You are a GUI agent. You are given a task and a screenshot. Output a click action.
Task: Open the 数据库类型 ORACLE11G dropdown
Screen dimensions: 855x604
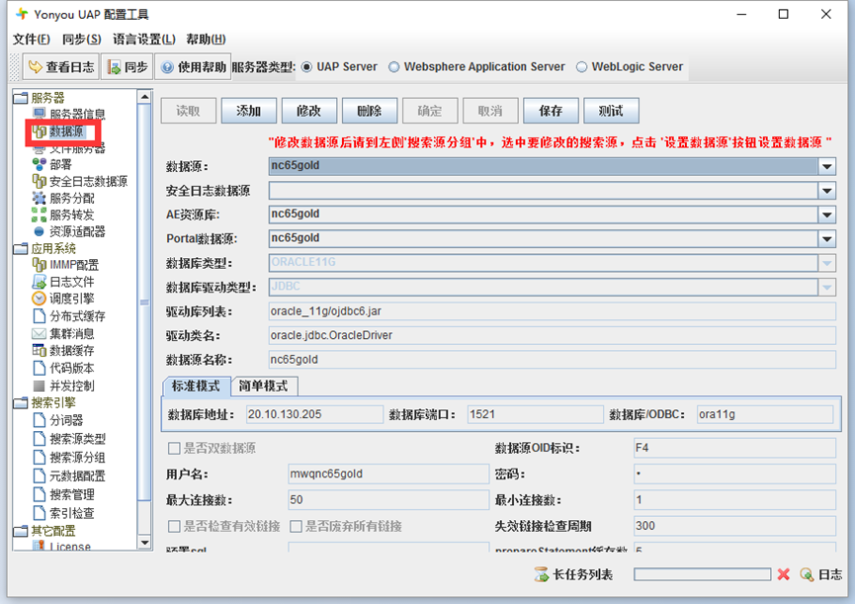(826, 263)
